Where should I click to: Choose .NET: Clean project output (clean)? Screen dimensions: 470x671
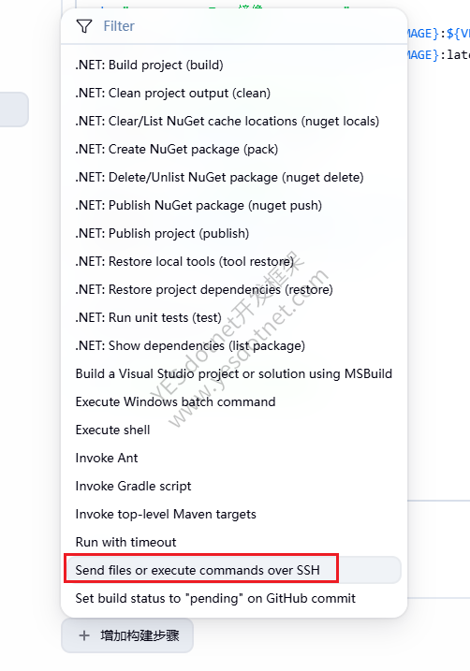pos(234,93)
